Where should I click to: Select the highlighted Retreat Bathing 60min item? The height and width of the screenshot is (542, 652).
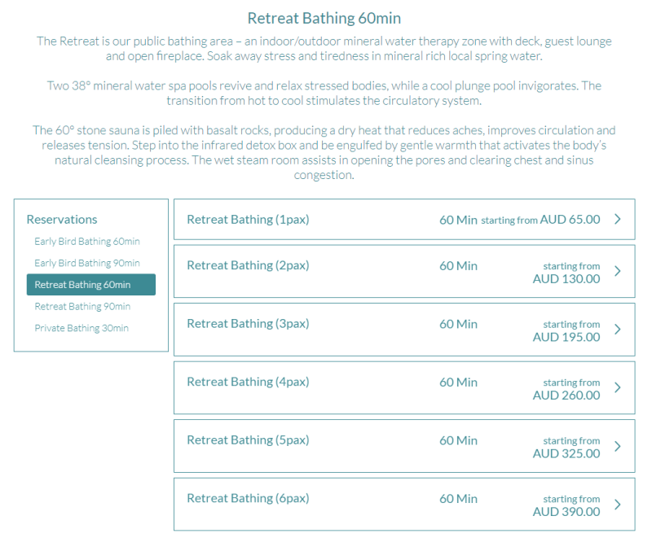[91, 285]
